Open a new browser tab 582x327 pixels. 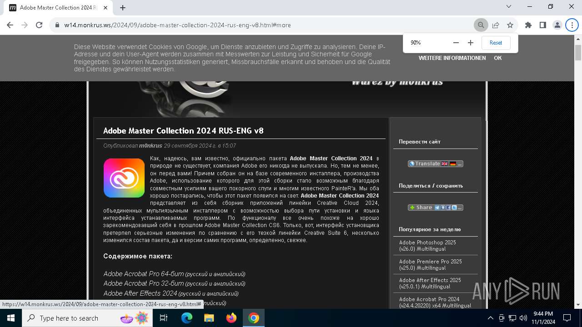pos(123,8)
